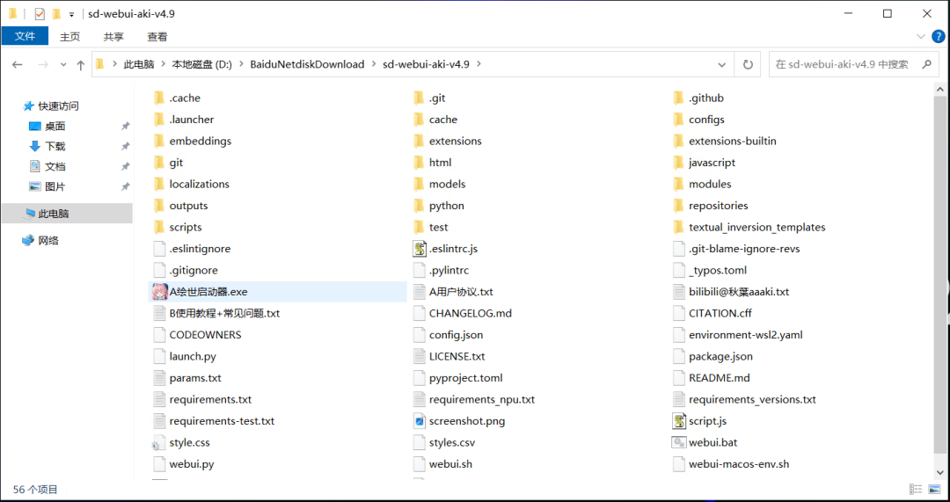Click the A用户协议.txt document icon
This screenshot has width=950, height=502.
click(x=420, y=292)
